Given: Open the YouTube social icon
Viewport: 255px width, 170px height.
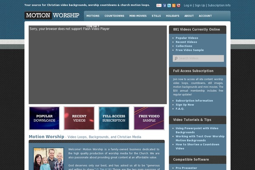Looking at the screenshot, I should coord(178,6).
